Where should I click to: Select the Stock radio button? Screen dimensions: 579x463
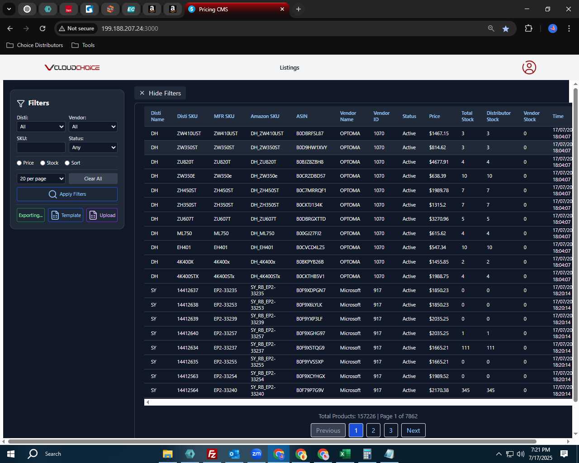[x=43, y=163]
